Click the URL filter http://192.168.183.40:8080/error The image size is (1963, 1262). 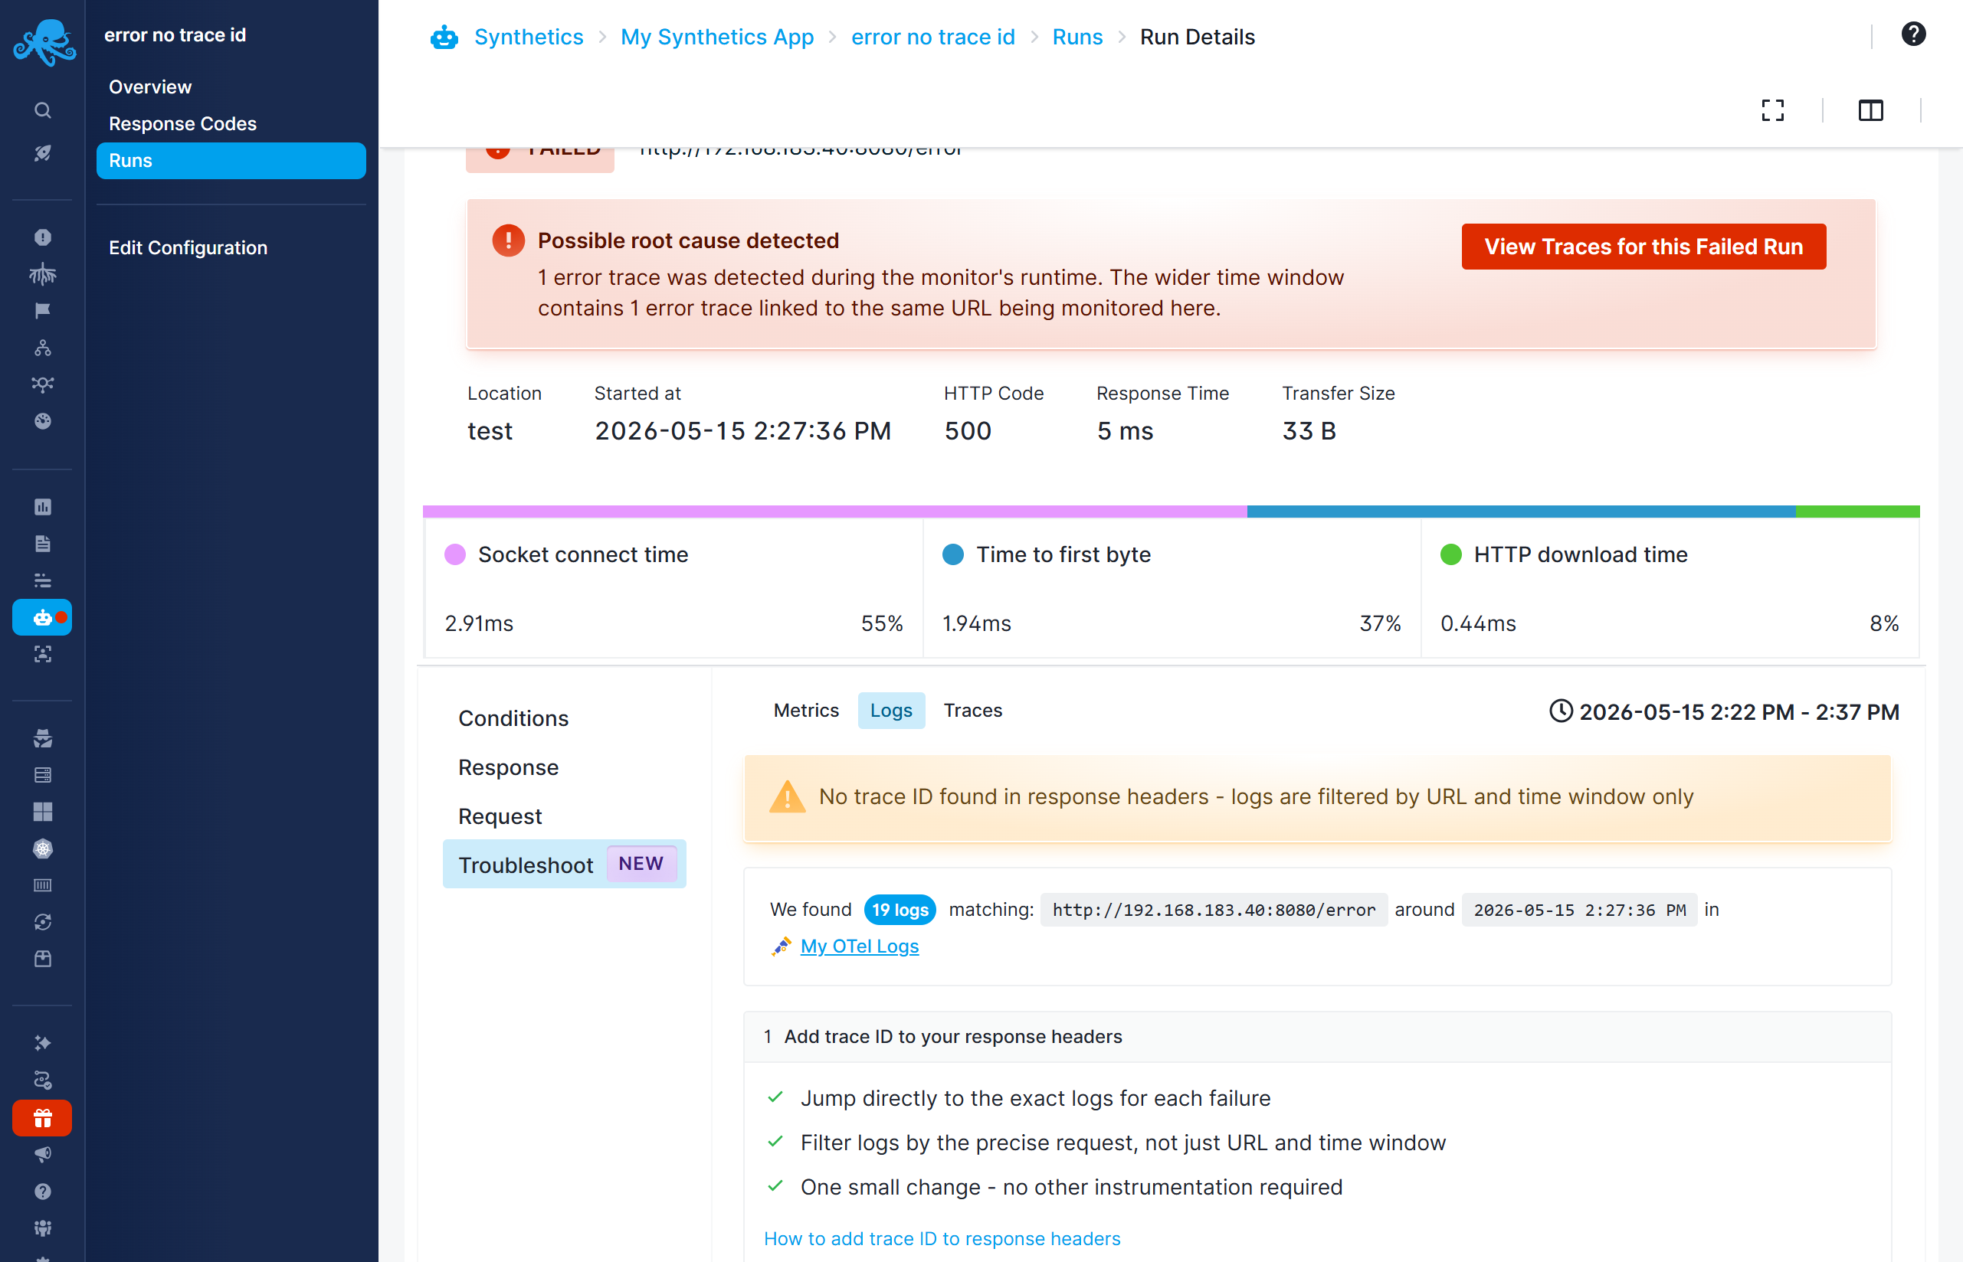pyautogui.click(x=1214, y=911)
